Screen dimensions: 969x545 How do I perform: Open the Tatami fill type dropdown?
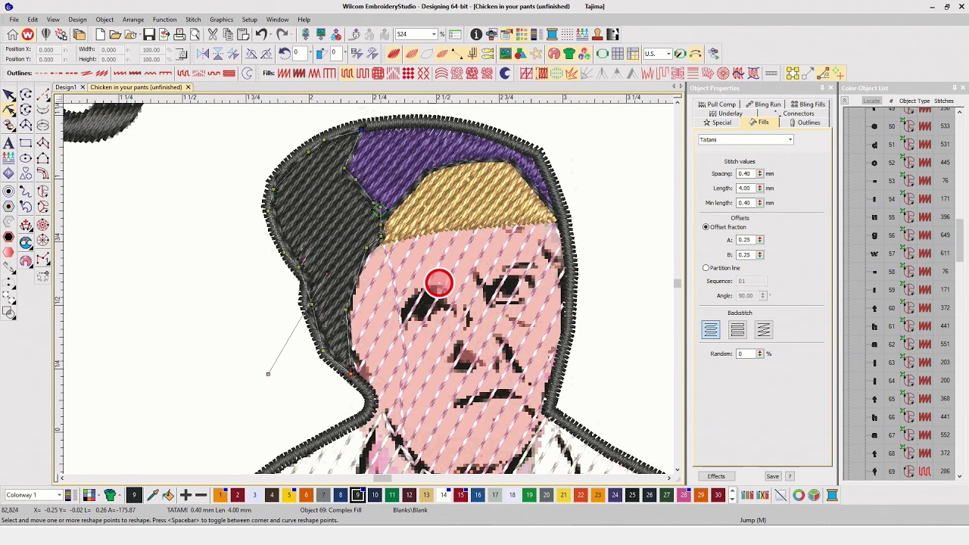(x=790, y=140)
